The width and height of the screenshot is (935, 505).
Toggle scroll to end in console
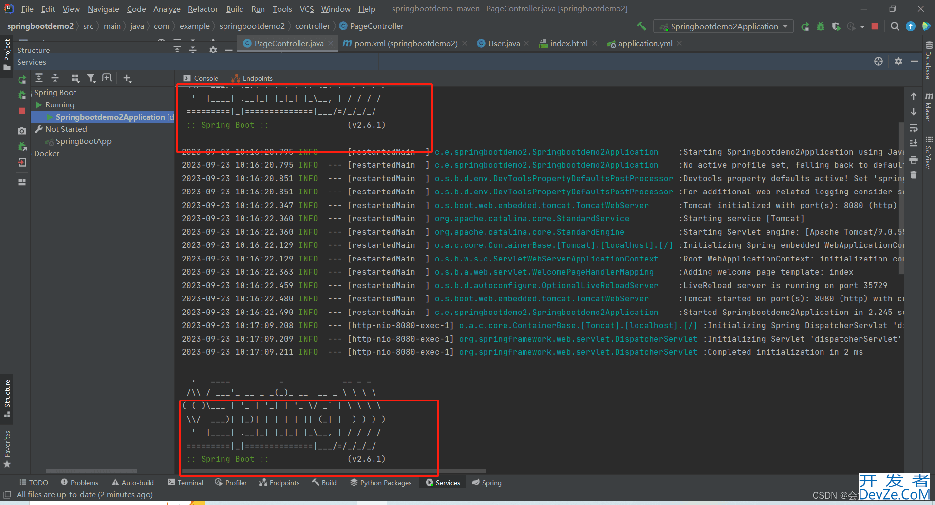pyautogui.click(x=914, y=143)
